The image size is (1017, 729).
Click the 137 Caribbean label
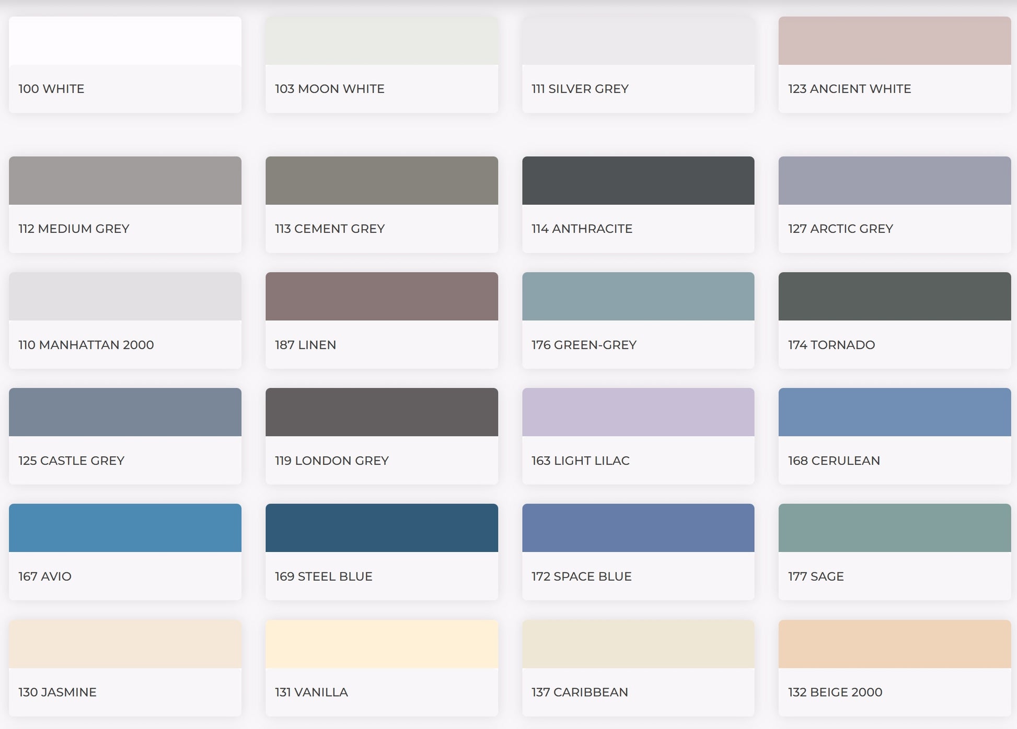(580, 692)
